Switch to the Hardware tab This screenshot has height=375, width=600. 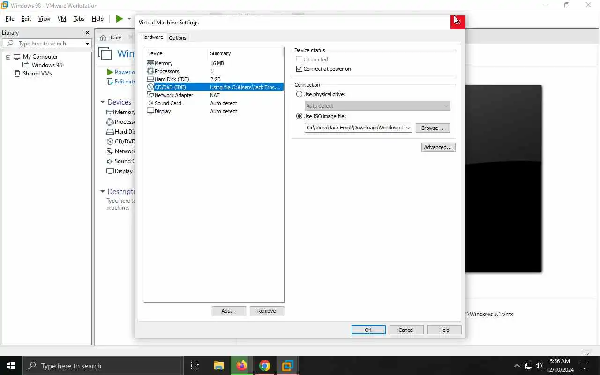click(152, 37)
